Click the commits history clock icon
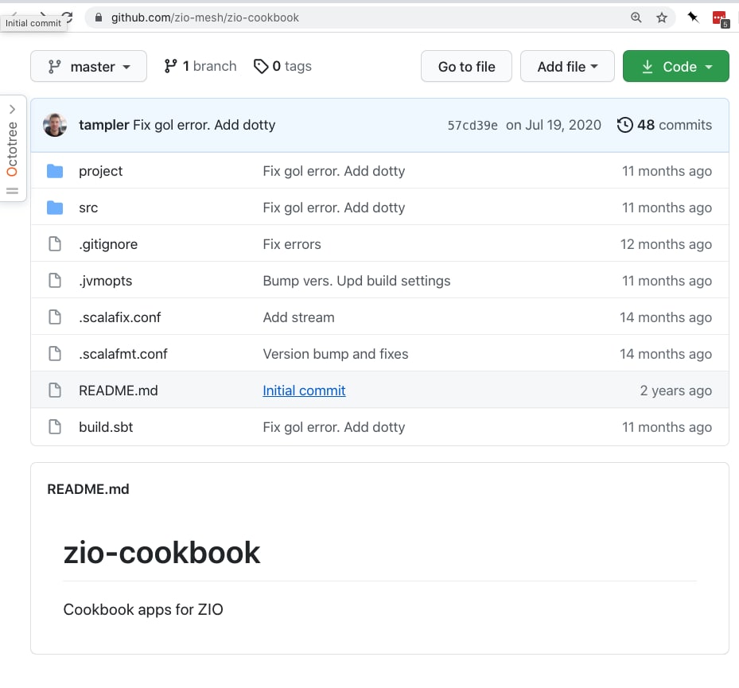This screenshot has width=739, height=688. tap(625, 125)
